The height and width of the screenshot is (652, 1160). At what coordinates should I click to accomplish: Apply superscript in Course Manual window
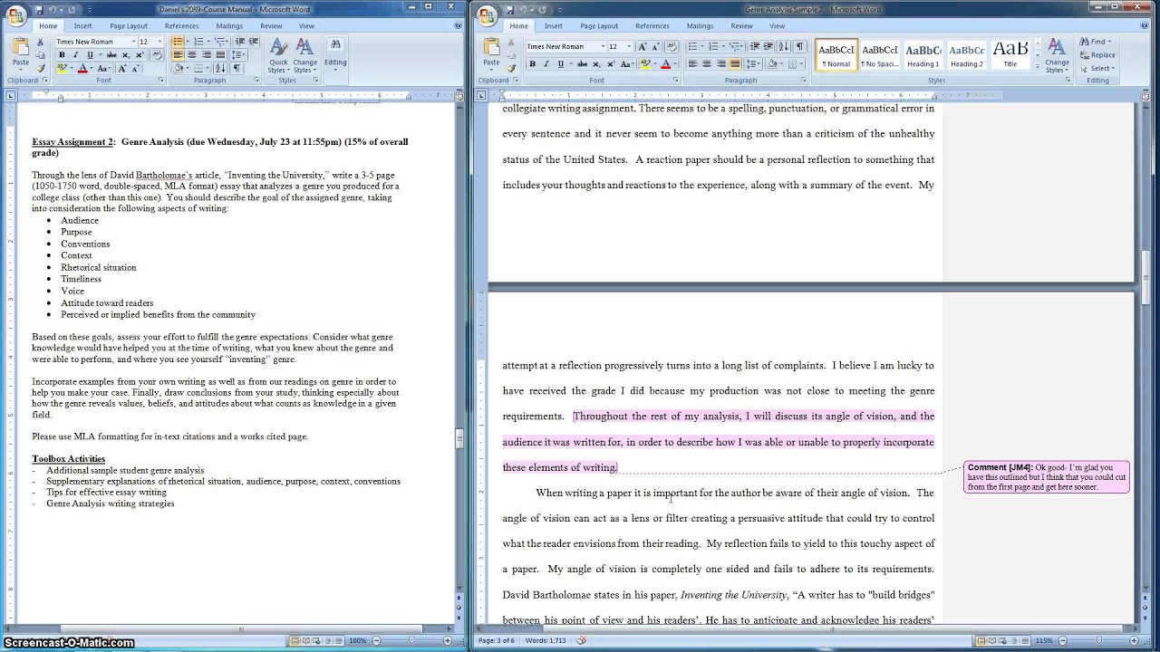point(140,55)
